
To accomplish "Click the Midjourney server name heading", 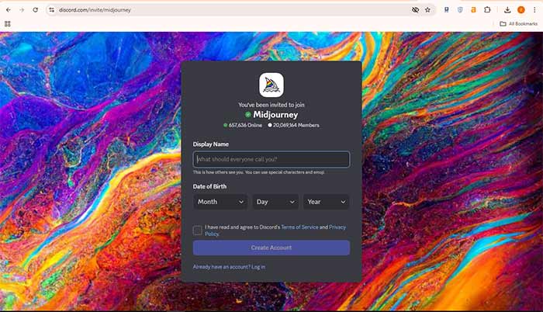I will 275,114.
